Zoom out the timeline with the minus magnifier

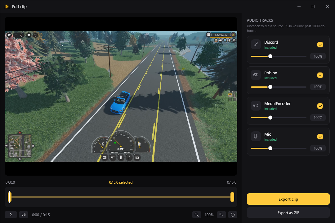coord(197,215)
